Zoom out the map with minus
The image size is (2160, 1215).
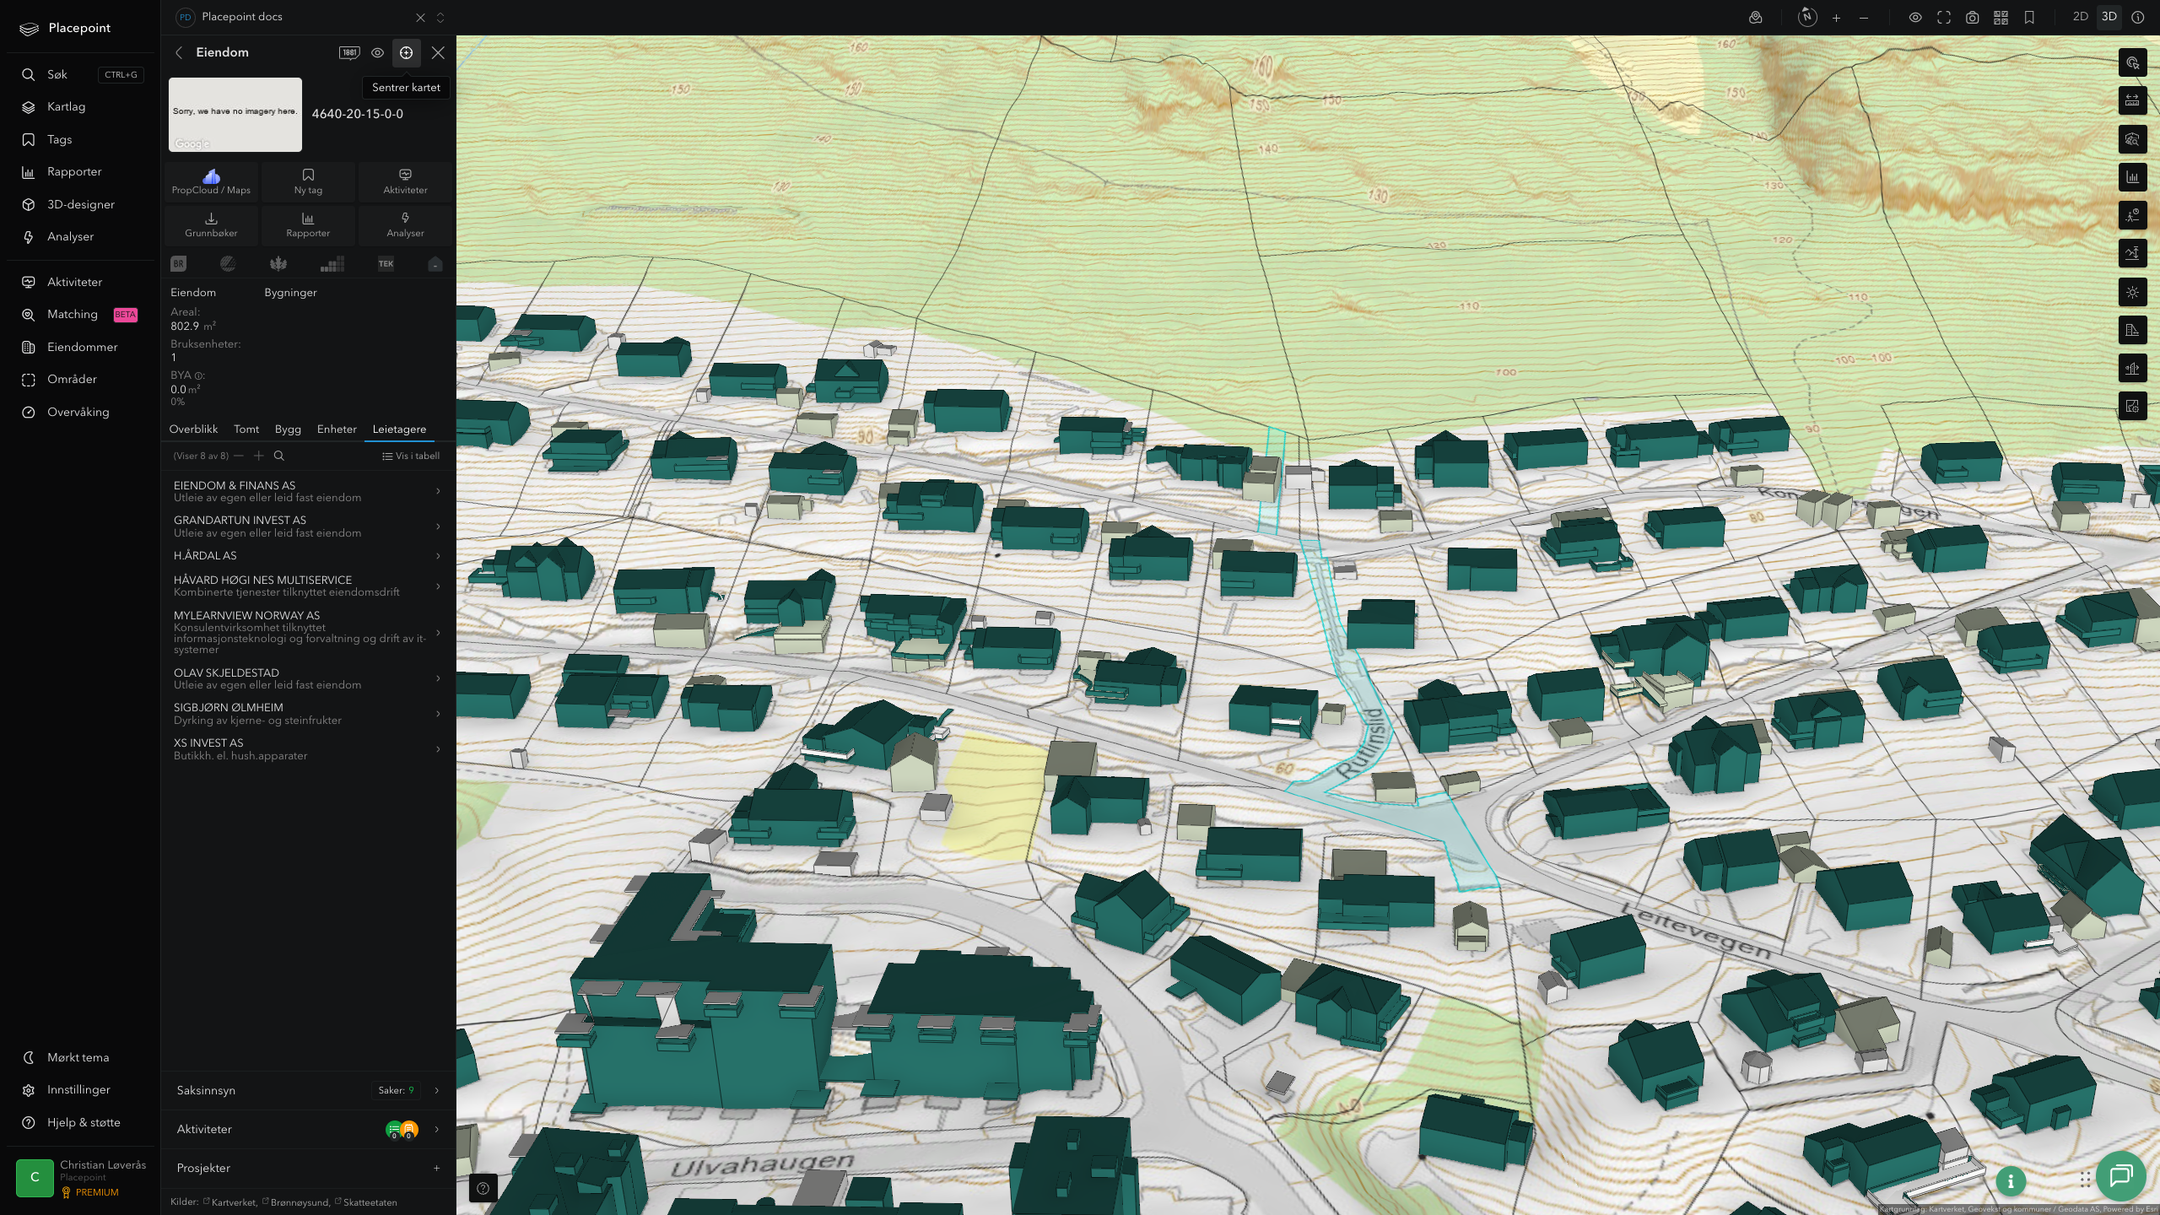[x=1864, y=17]
